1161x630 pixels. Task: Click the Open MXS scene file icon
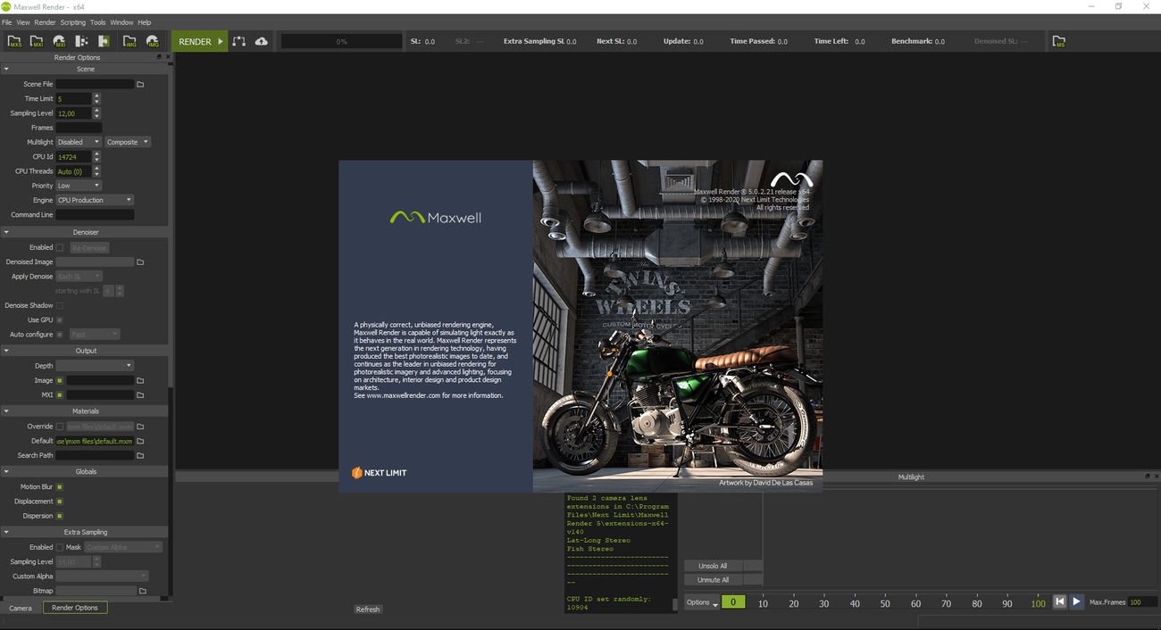pos(15,41)
